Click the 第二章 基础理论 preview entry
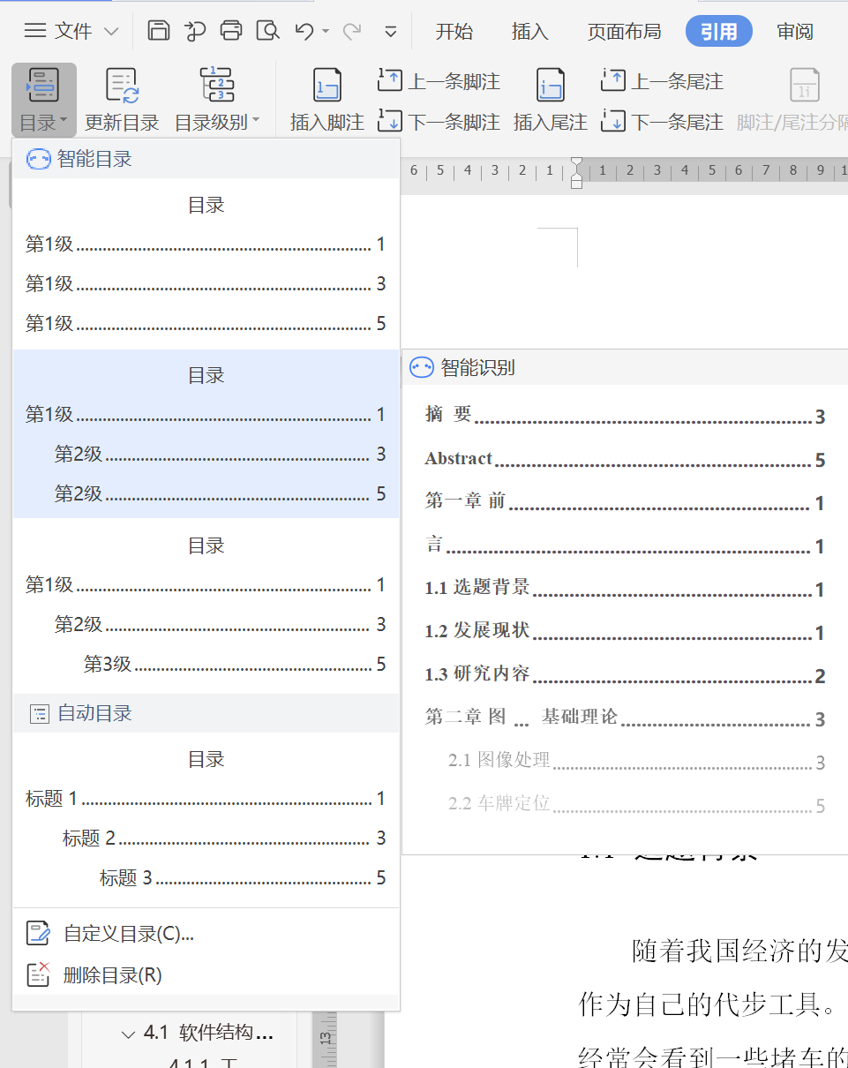The width and height of the screenshot is (848, 1068). pyautogui.click(x=625, y=718)
